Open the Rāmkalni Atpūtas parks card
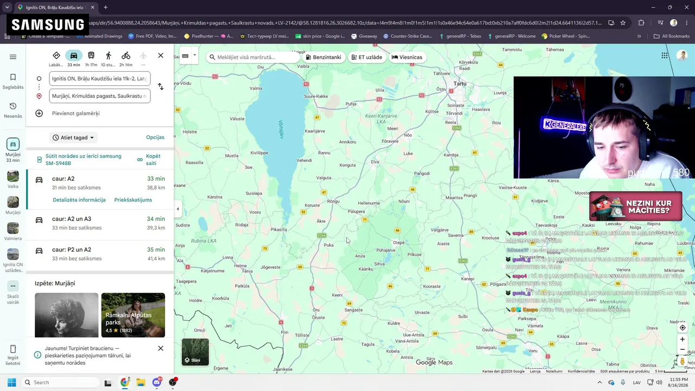This screenshot has width=695, height=391. (x=133, y=315)
